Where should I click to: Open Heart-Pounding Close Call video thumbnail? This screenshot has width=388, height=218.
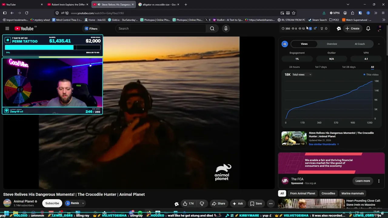click(x=311, y=203)
